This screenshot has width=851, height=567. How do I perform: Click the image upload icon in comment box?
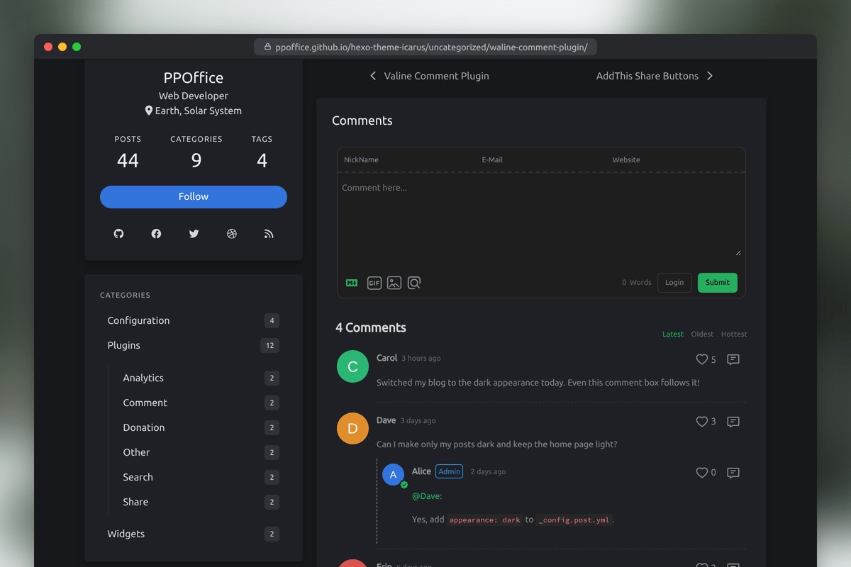click(x=394, y=283)
